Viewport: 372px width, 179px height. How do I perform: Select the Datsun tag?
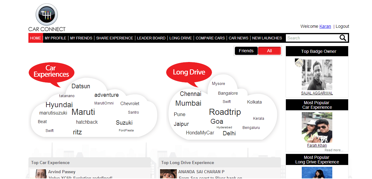pyautogui.click(x=81, y=86)
